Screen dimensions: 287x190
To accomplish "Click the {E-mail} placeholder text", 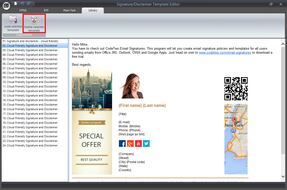I will click(x=124, y=122).
